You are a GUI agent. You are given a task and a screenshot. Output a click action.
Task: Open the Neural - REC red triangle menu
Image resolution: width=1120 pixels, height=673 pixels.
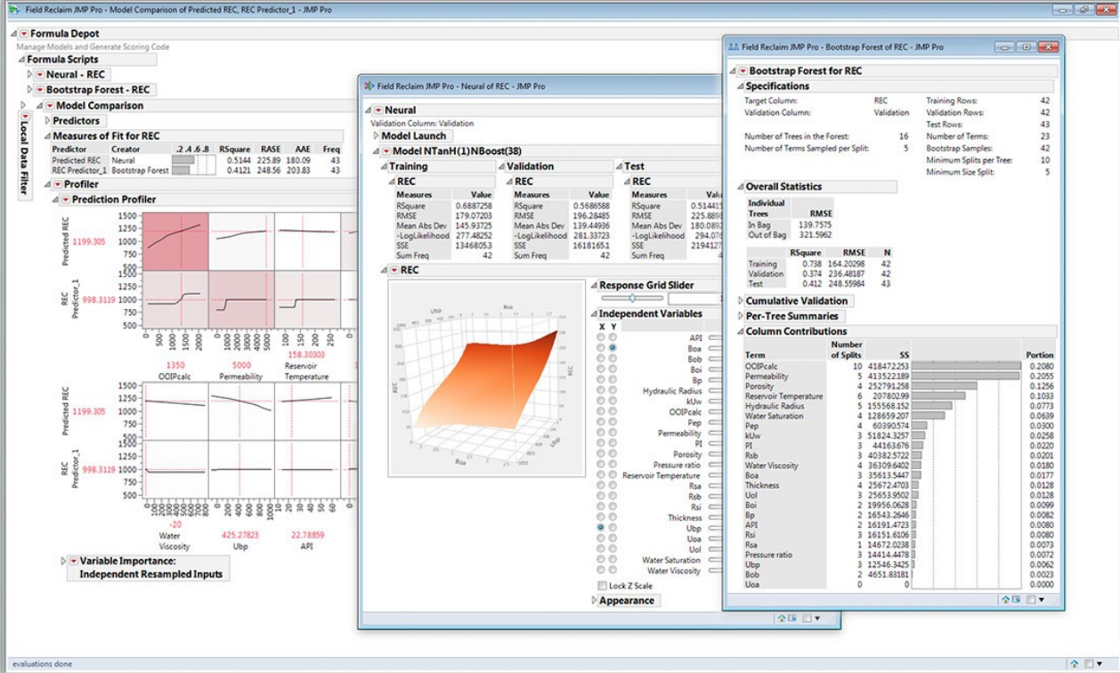40,75
